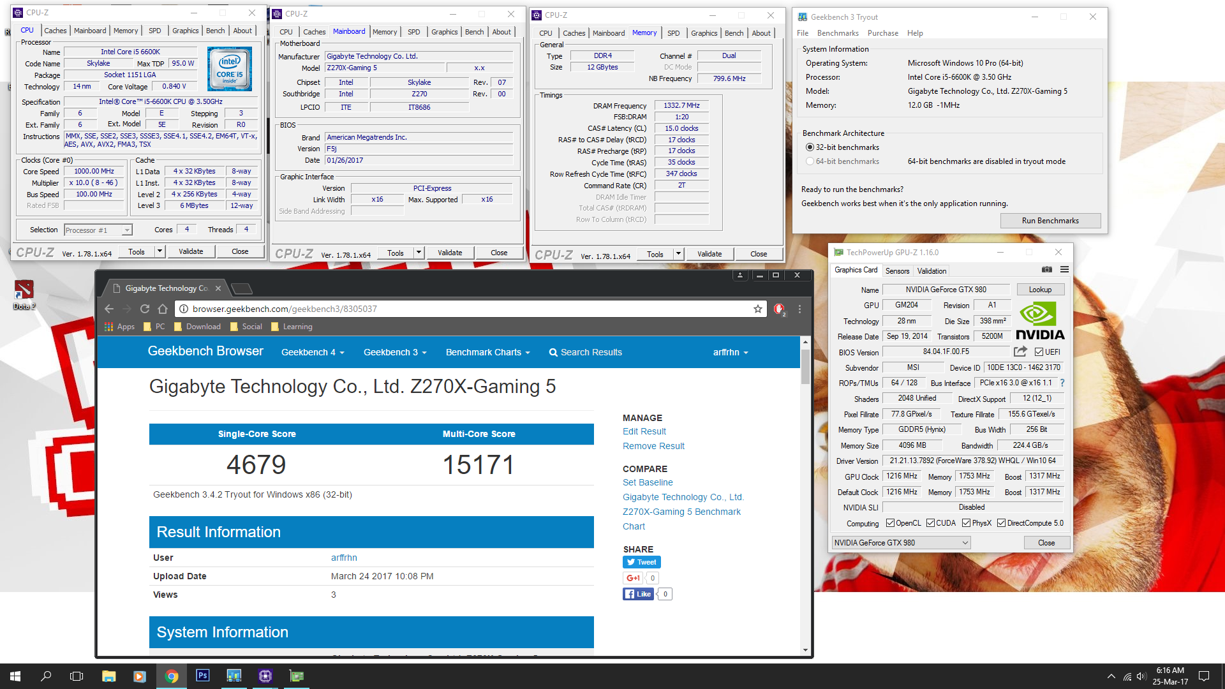Click the Facebook Like button

pyautogui.click(x=638, y=594)
